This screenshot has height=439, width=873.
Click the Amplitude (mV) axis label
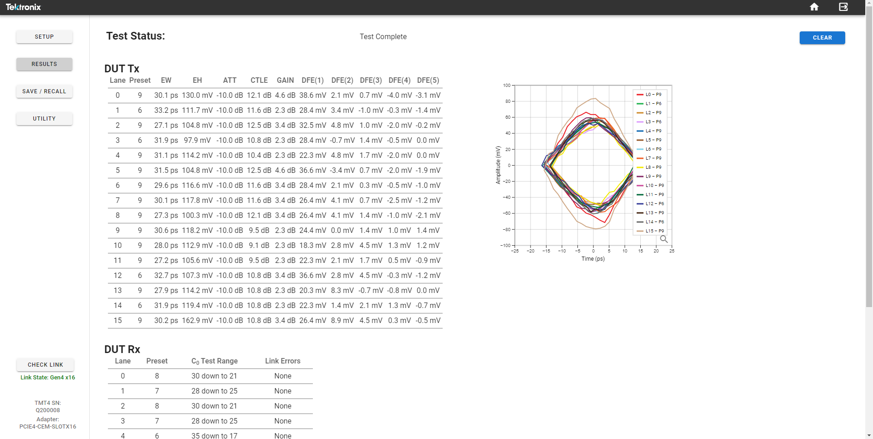(498, 165)
